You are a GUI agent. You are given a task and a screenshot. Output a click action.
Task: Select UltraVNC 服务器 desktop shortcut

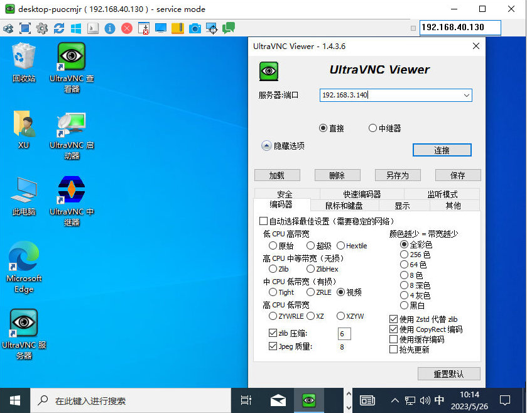pos(24,334)
